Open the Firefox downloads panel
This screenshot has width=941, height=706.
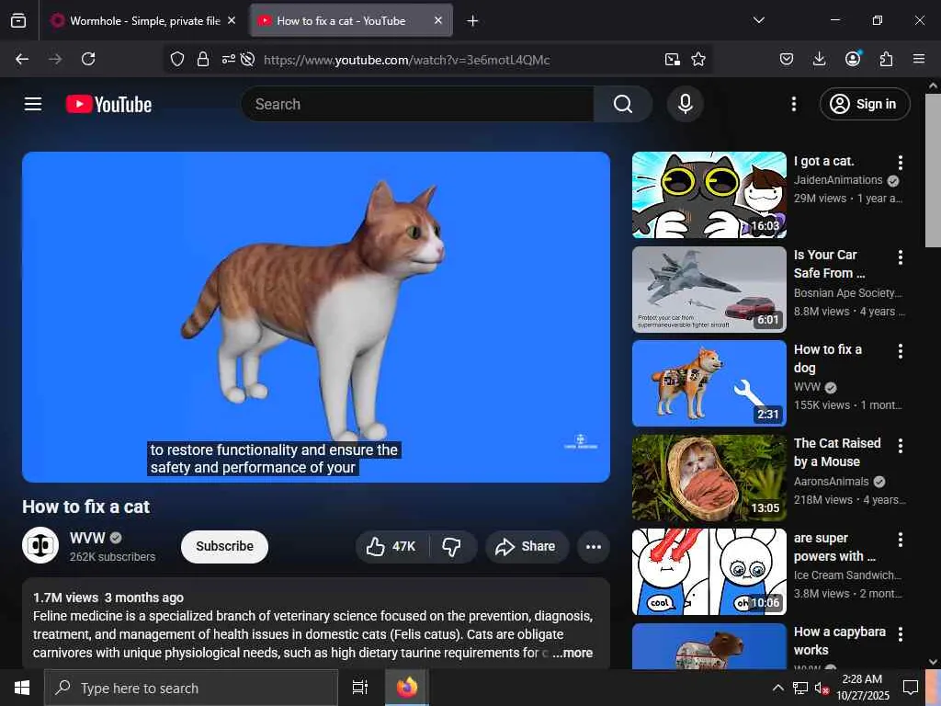click(819, 59)
